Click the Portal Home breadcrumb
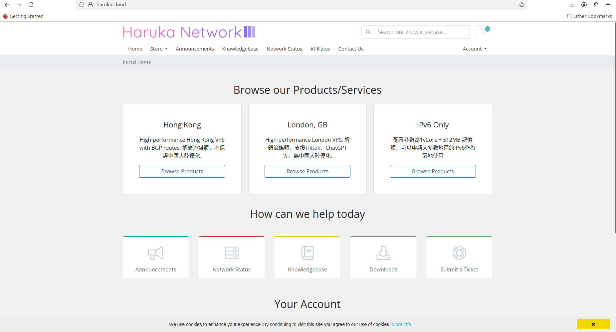Screen dimensions: 616x332 137,62
